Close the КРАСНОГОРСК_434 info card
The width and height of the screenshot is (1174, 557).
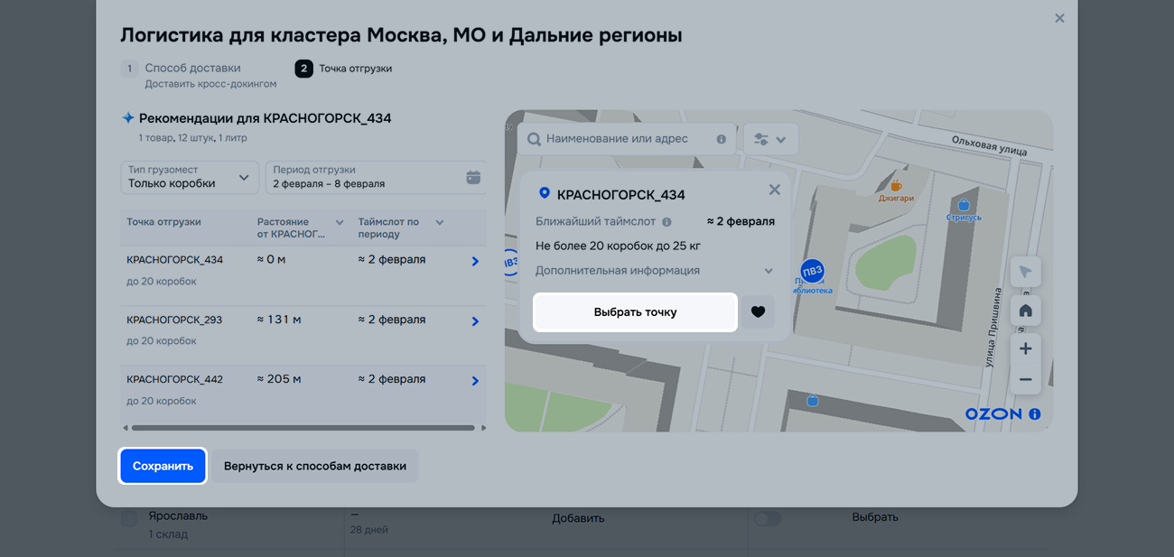[x=774, y=190]
